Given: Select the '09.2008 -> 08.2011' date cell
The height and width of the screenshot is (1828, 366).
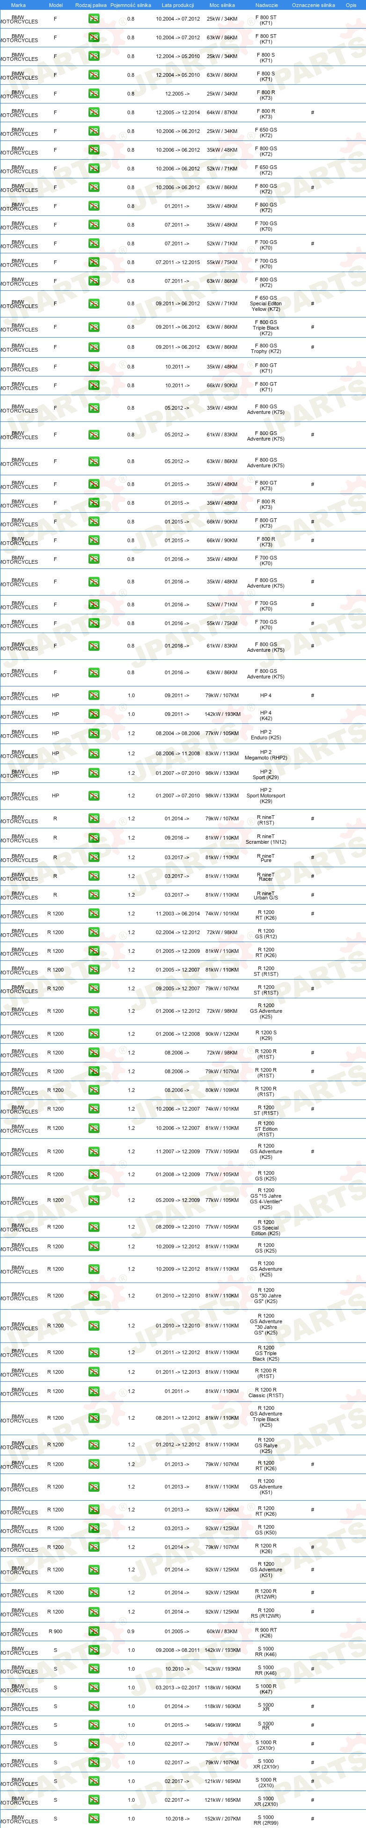Looking at the screenshot, I should [177, 1650].
